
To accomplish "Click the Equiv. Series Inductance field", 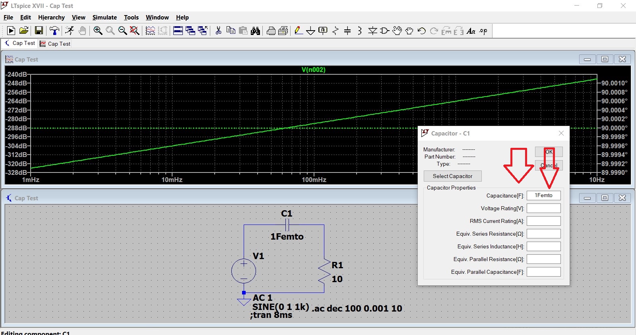I will (543, 246).
